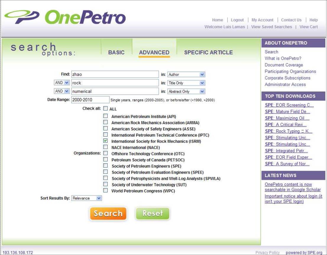Screen dimensions: 327x255
Task: Check International Petroleum Technical Conference box
Action: click(x=106, y=135)
